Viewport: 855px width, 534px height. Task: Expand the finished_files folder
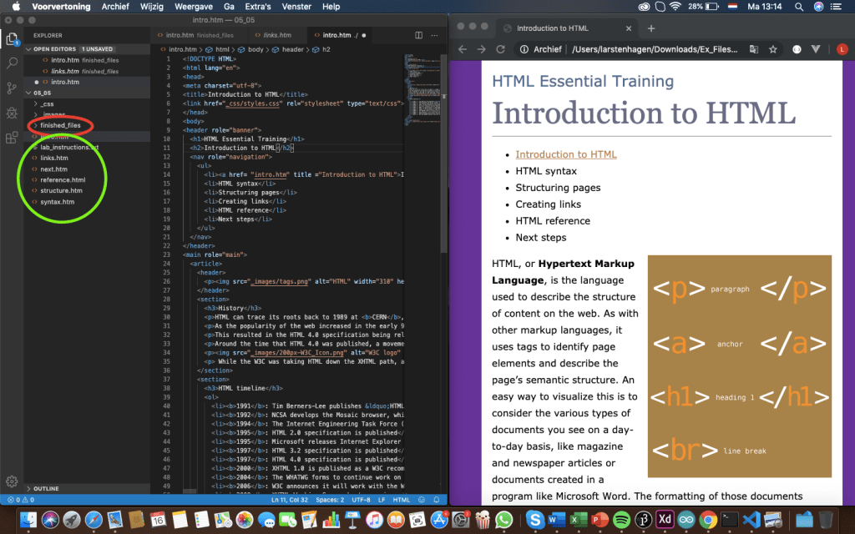58,125
